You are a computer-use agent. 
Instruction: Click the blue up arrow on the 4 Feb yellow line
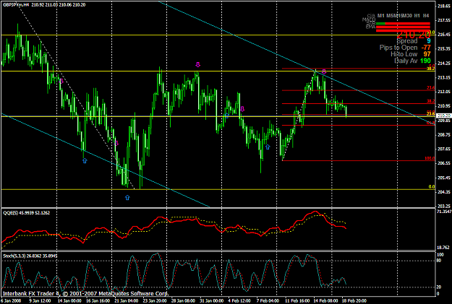[227, 116]
